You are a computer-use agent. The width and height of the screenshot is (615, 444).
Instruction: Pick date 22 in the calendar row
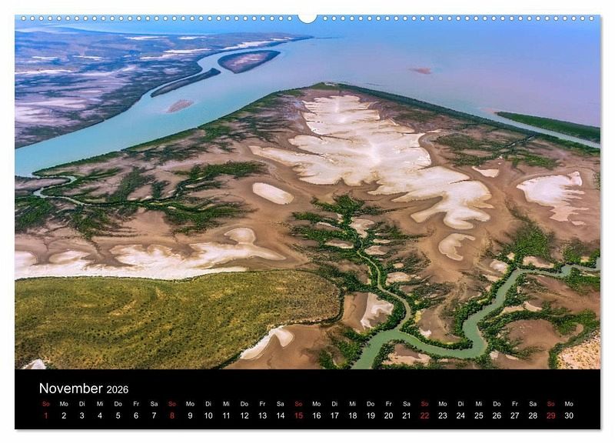424,416
